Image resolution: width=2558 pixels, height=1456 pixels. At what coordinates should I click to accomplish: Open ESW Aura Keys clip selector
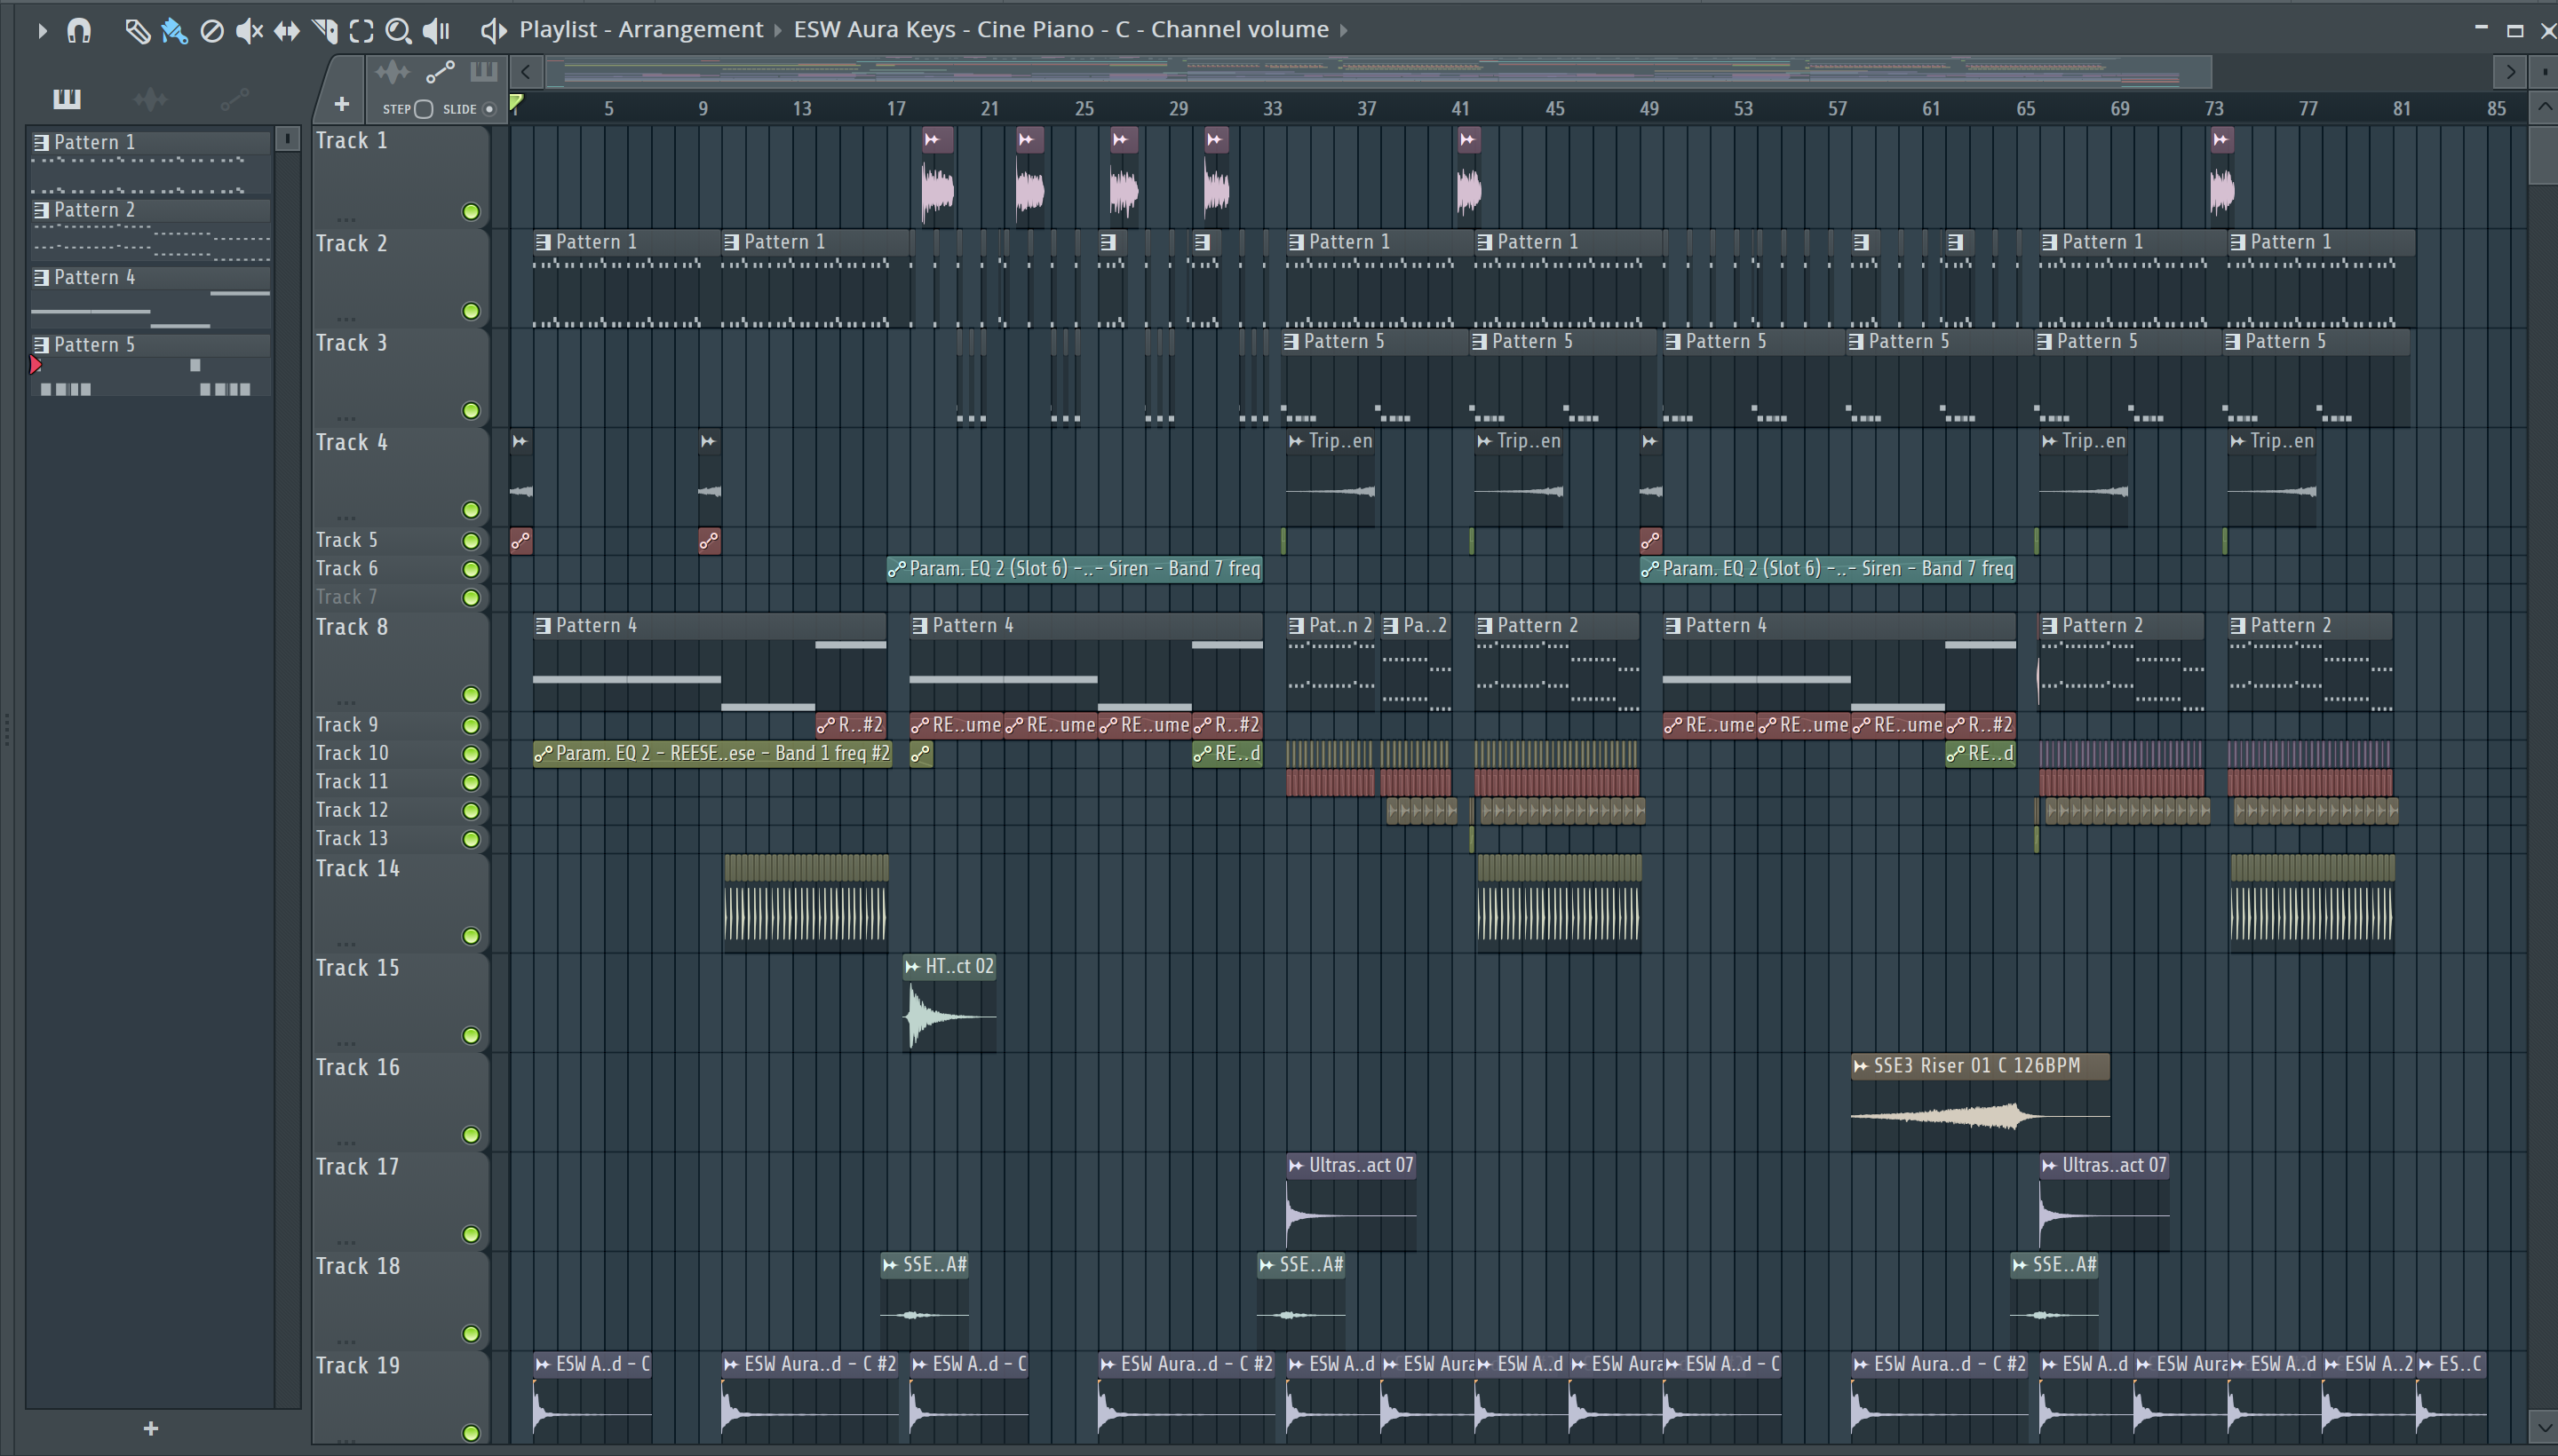(x=1061, y=30)
